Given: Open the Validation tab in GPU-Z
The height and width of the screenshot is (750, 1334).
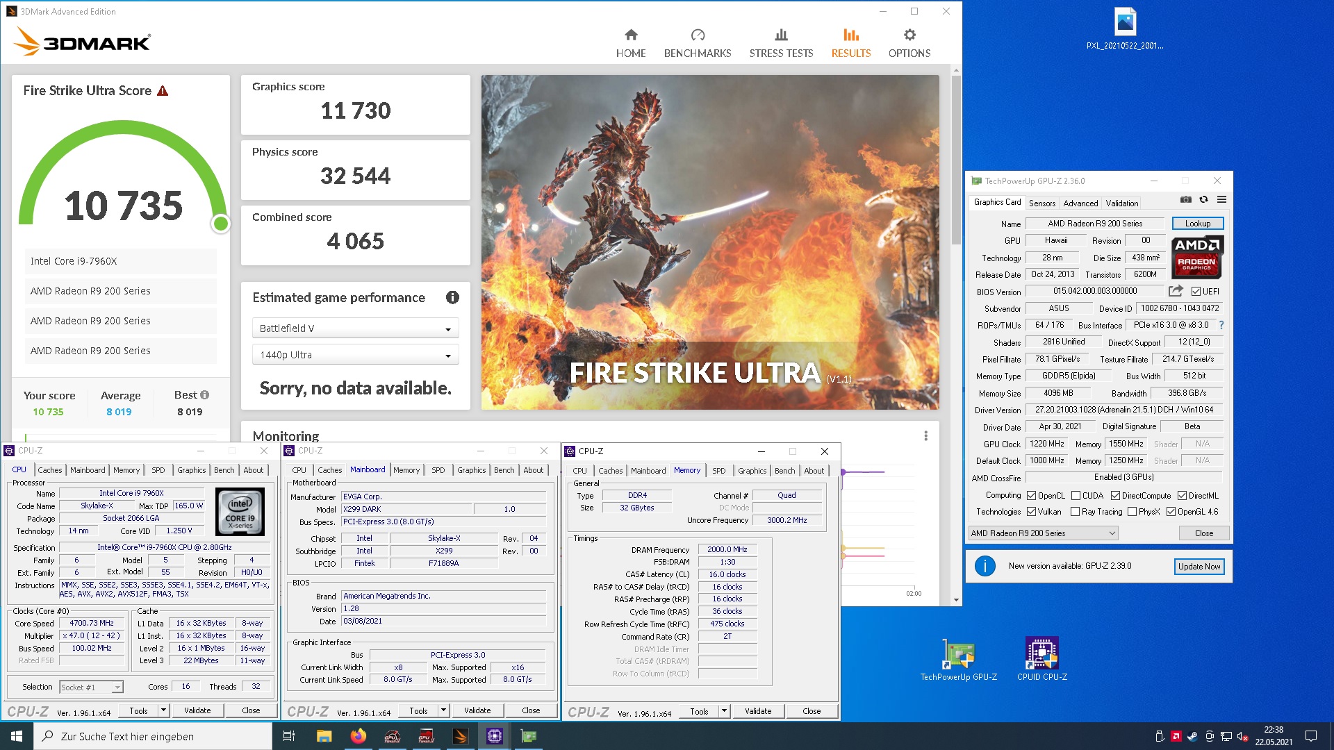Looking at the screenshot, I should [1121, 203].
